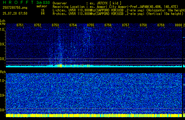The height and width of the screenshot is (120, 185).
Task: Click the HROFFT title text
Action: [18, 2]
